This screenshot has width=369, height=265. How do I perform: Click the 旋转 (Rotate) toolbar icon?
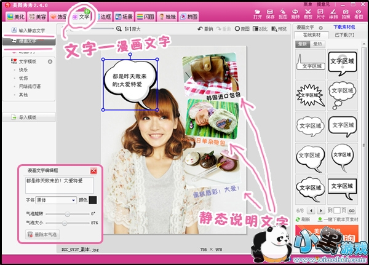click(296, 15)
